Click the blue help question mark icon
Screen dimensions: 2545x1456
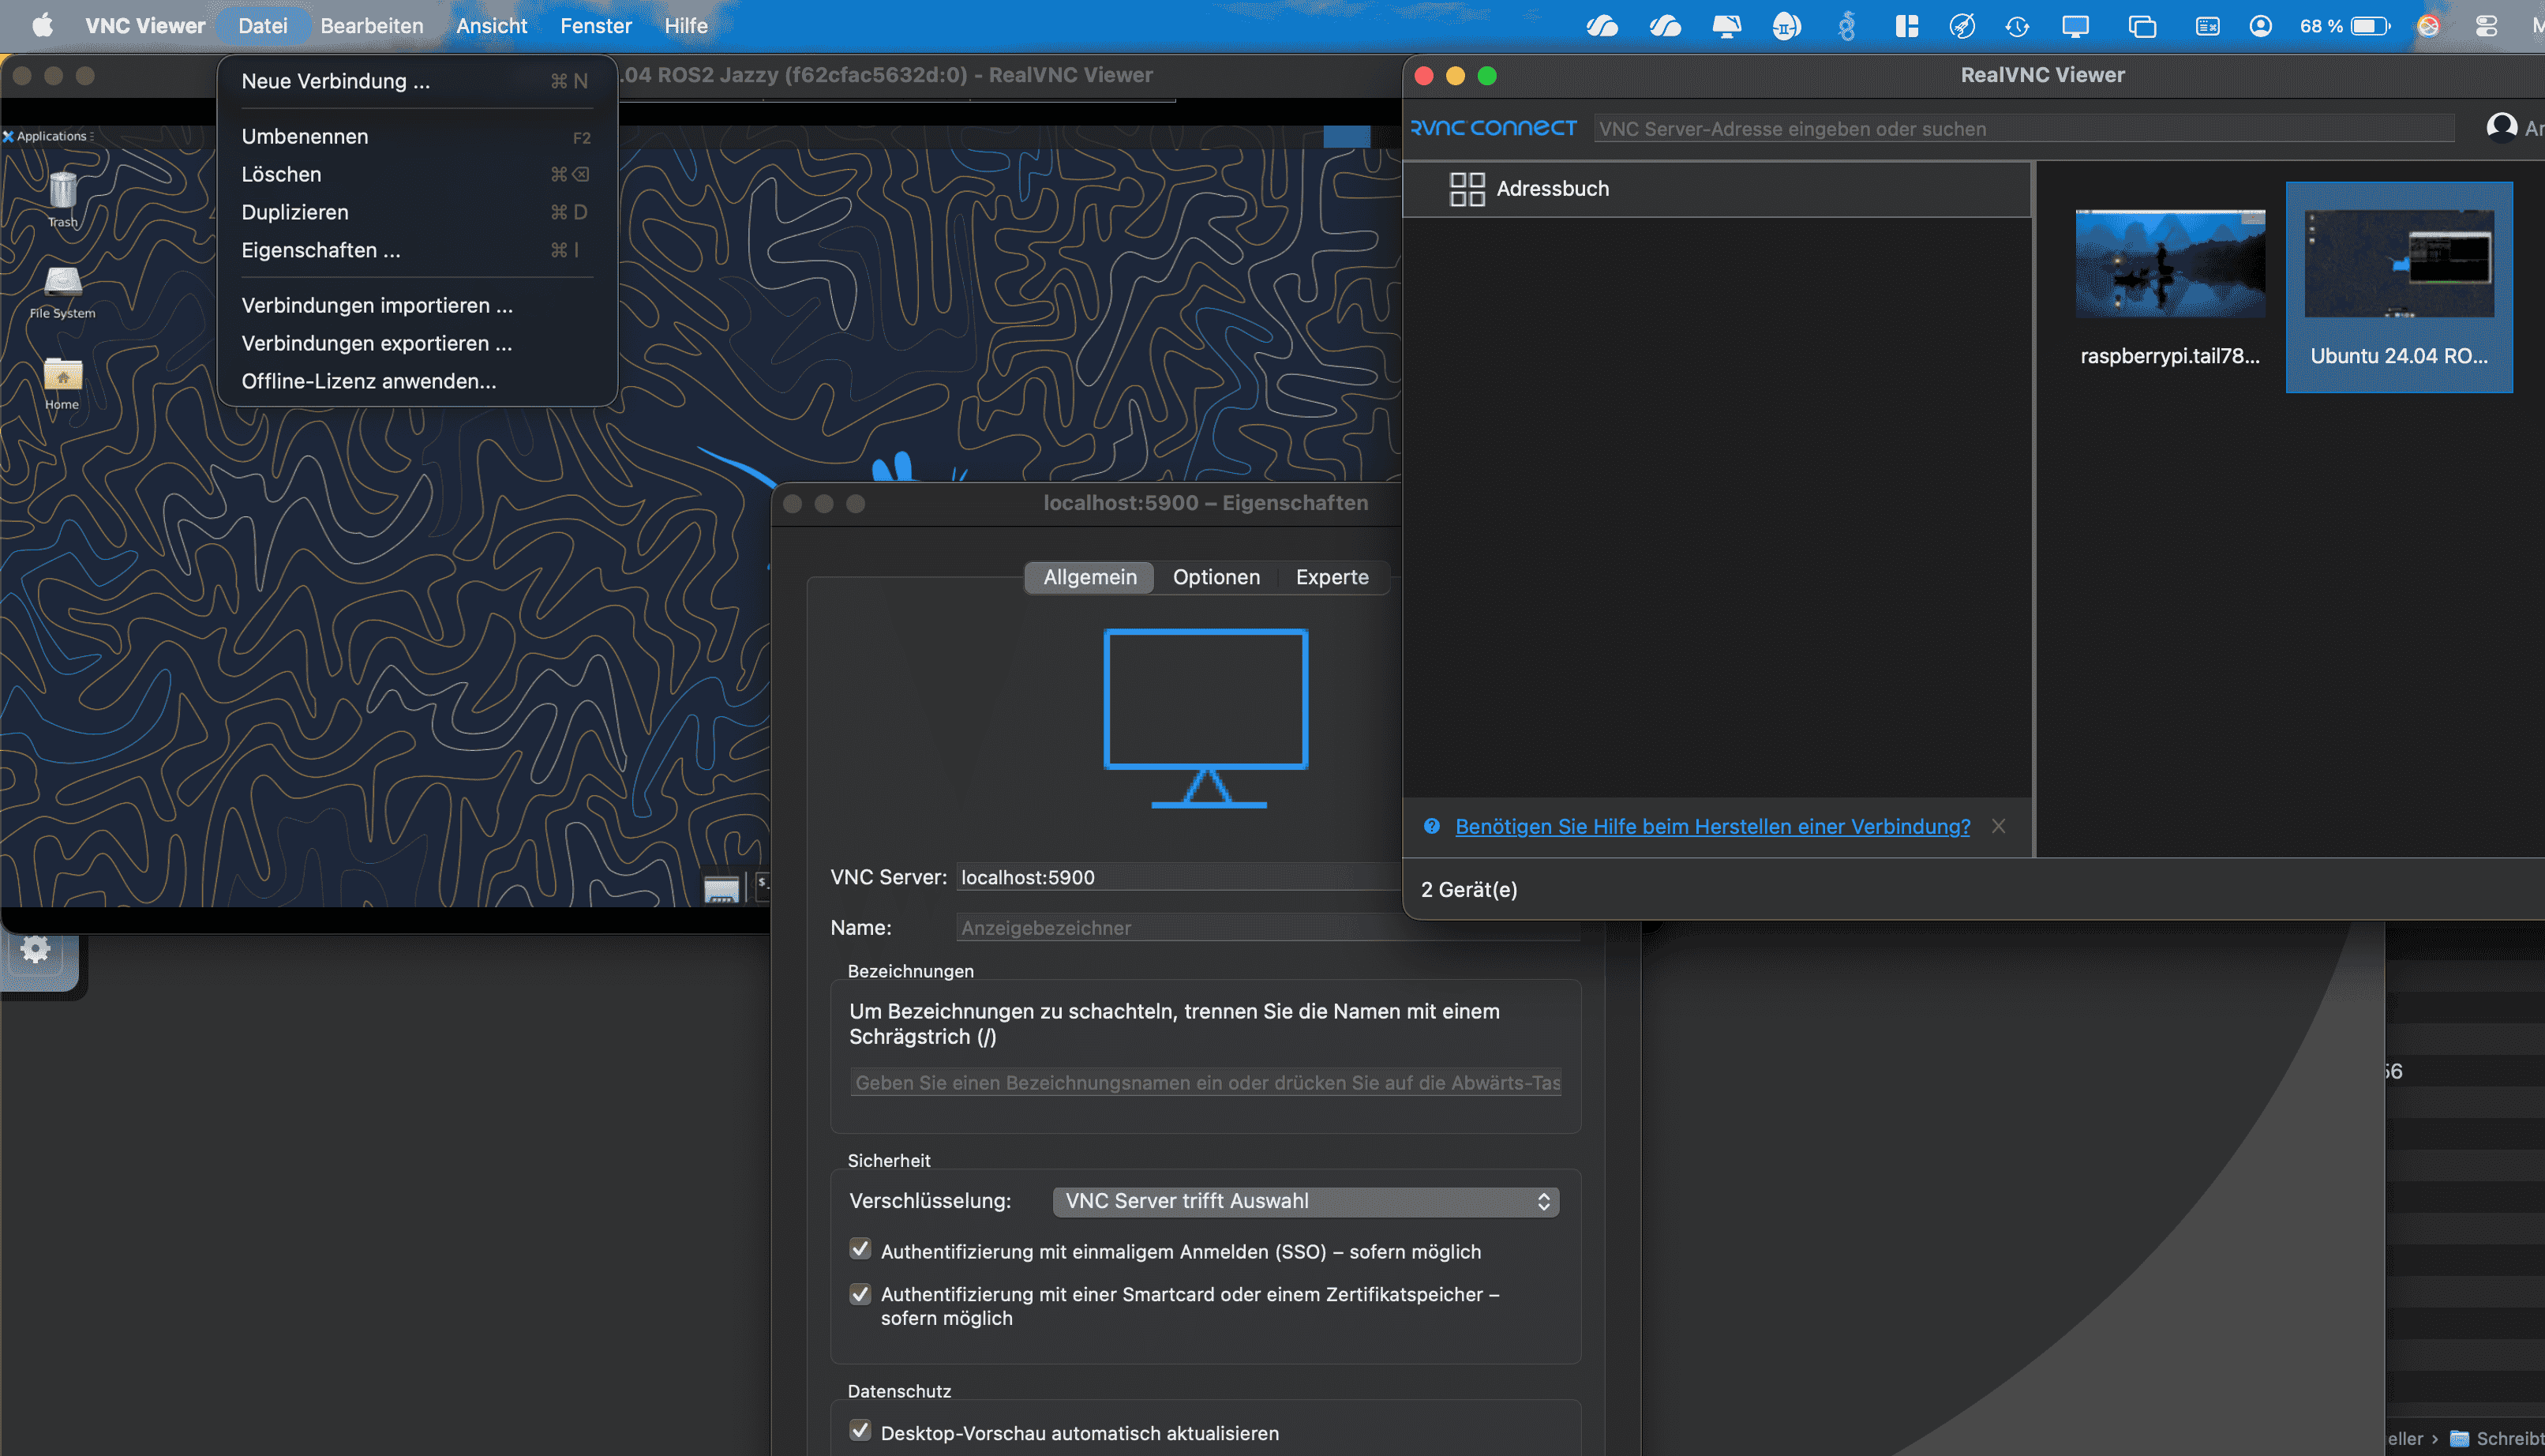[1431, 826]
